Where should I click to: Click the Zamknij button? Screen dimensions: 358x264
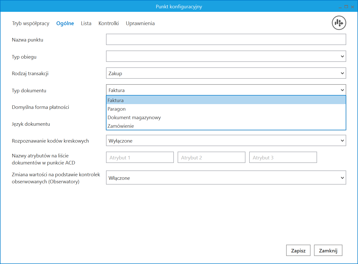pyautogui.click(x=328, y=250)
